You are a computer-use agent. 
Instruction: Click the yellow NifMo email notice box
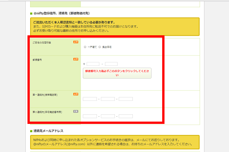click(x=115, y=142)
